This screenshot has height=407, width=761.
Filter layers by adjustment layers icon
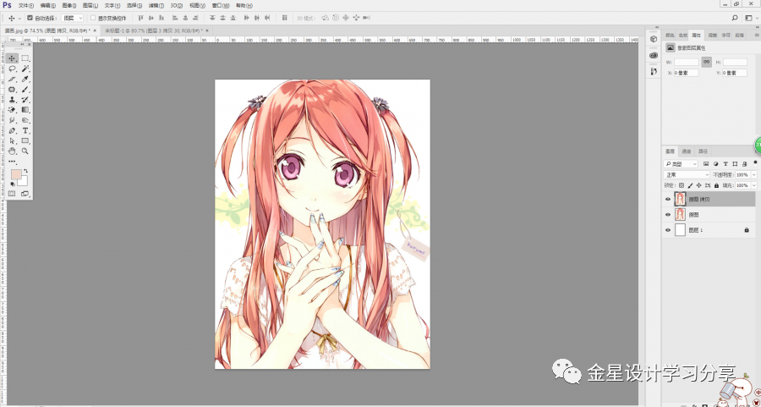716,163
